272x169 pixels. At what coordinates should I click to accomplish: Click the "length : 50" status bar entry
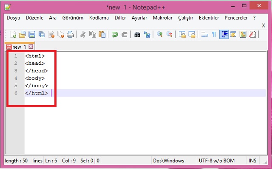[16, 161]
